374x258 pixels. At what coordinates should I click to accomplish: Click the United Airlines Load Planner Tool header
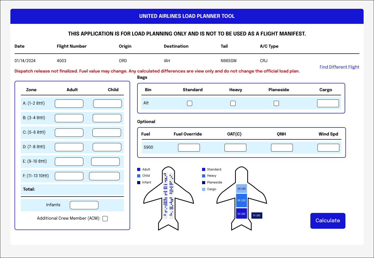[x=187, y=16]
